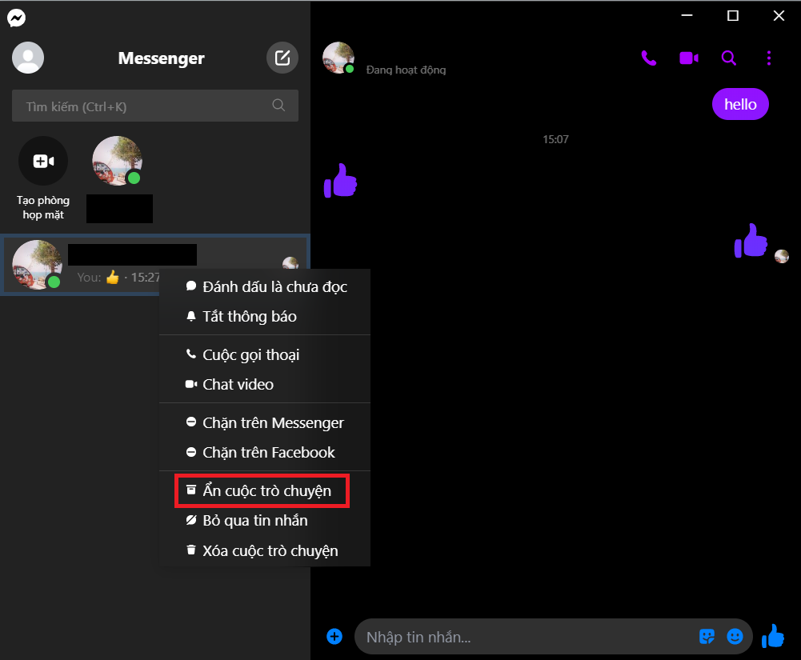
Task: Choose Đánh dấu là chưa đọc
Action: tap(265, 287)
